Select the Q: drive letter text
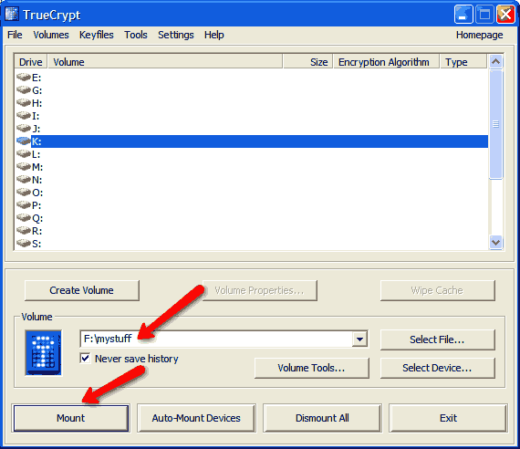The image size is (520, 449). [x=37, y=218]
